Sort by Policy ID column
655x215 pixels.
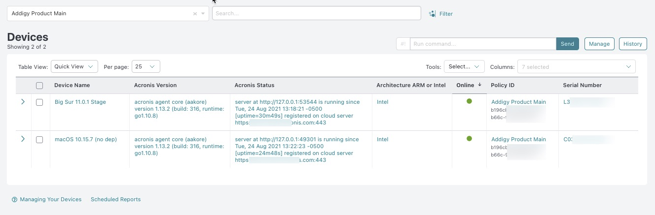[x=503, y=85]
